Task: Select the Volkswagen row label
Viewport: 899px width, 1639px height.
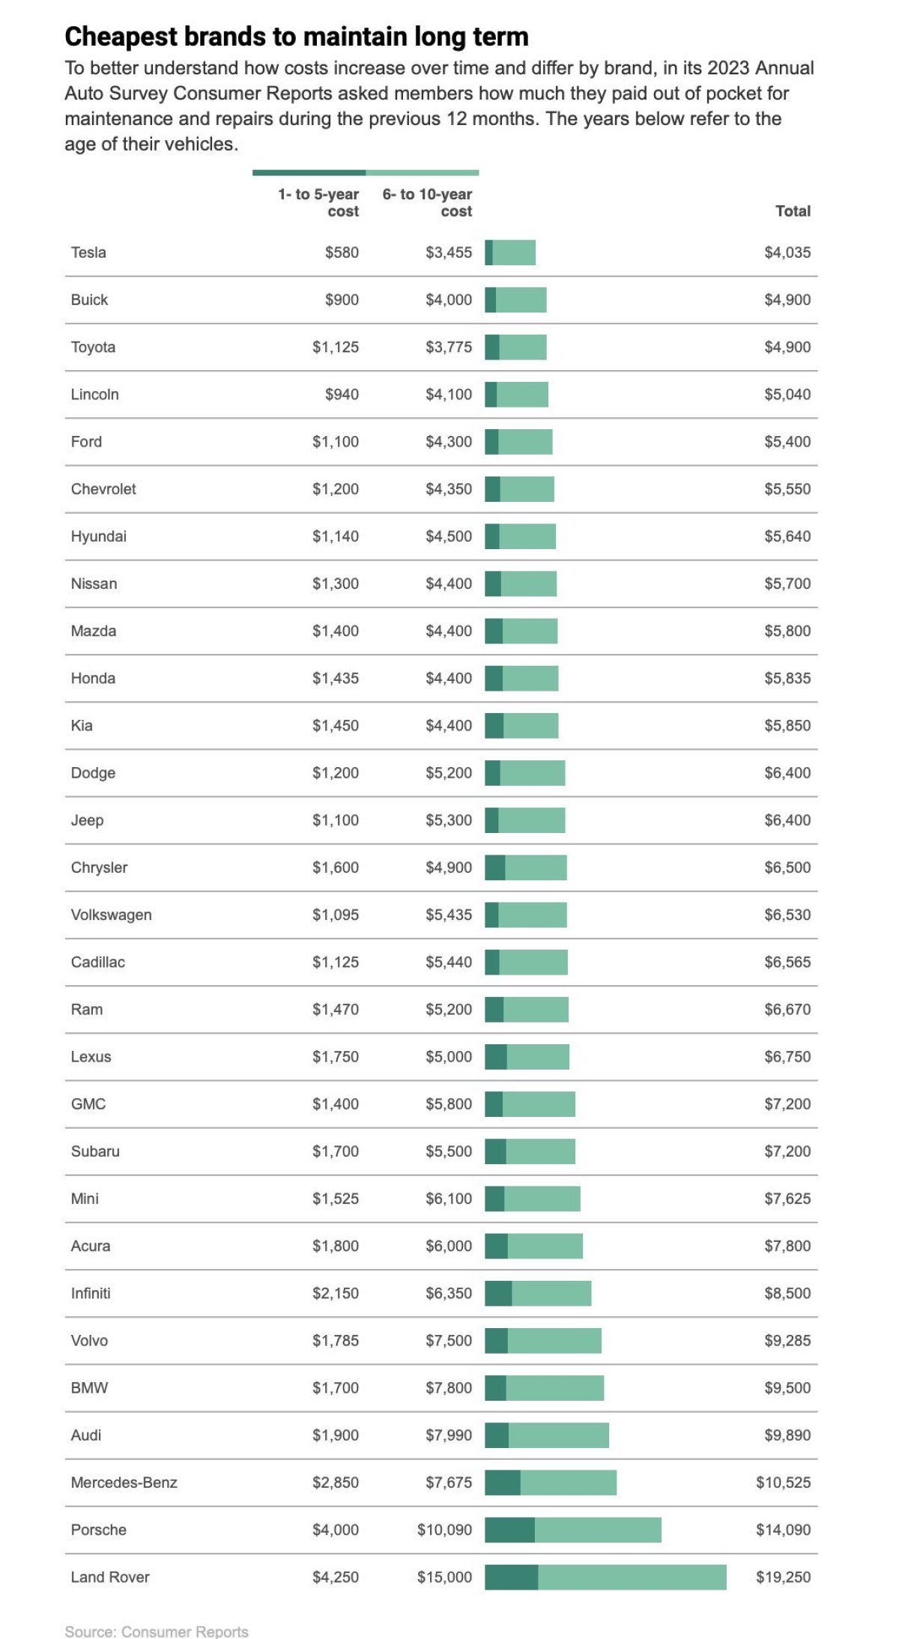Action: [x=111, y=915]
